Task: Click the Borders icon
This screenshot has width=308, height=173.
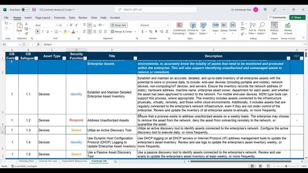Action: coord(56,32)
